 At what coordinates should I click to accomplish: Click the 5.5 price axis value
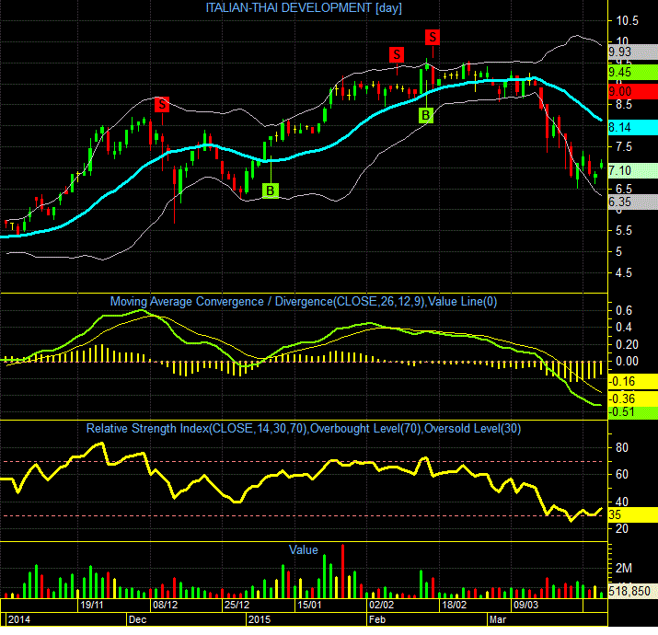624,230
